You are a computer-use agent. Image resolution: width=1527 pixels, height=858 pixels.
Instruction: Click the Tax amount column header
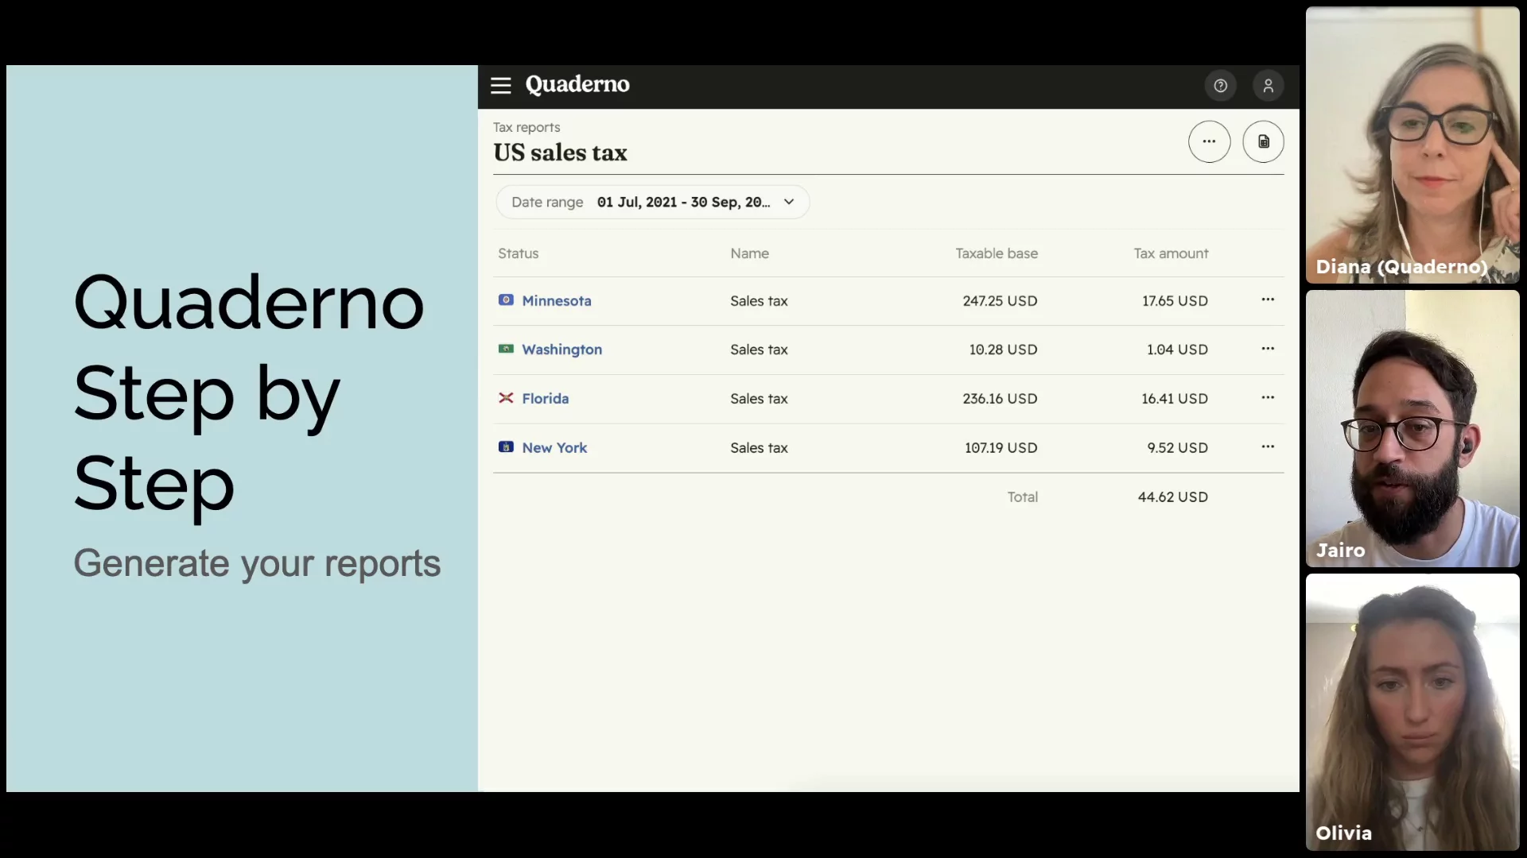(1171, 253)
